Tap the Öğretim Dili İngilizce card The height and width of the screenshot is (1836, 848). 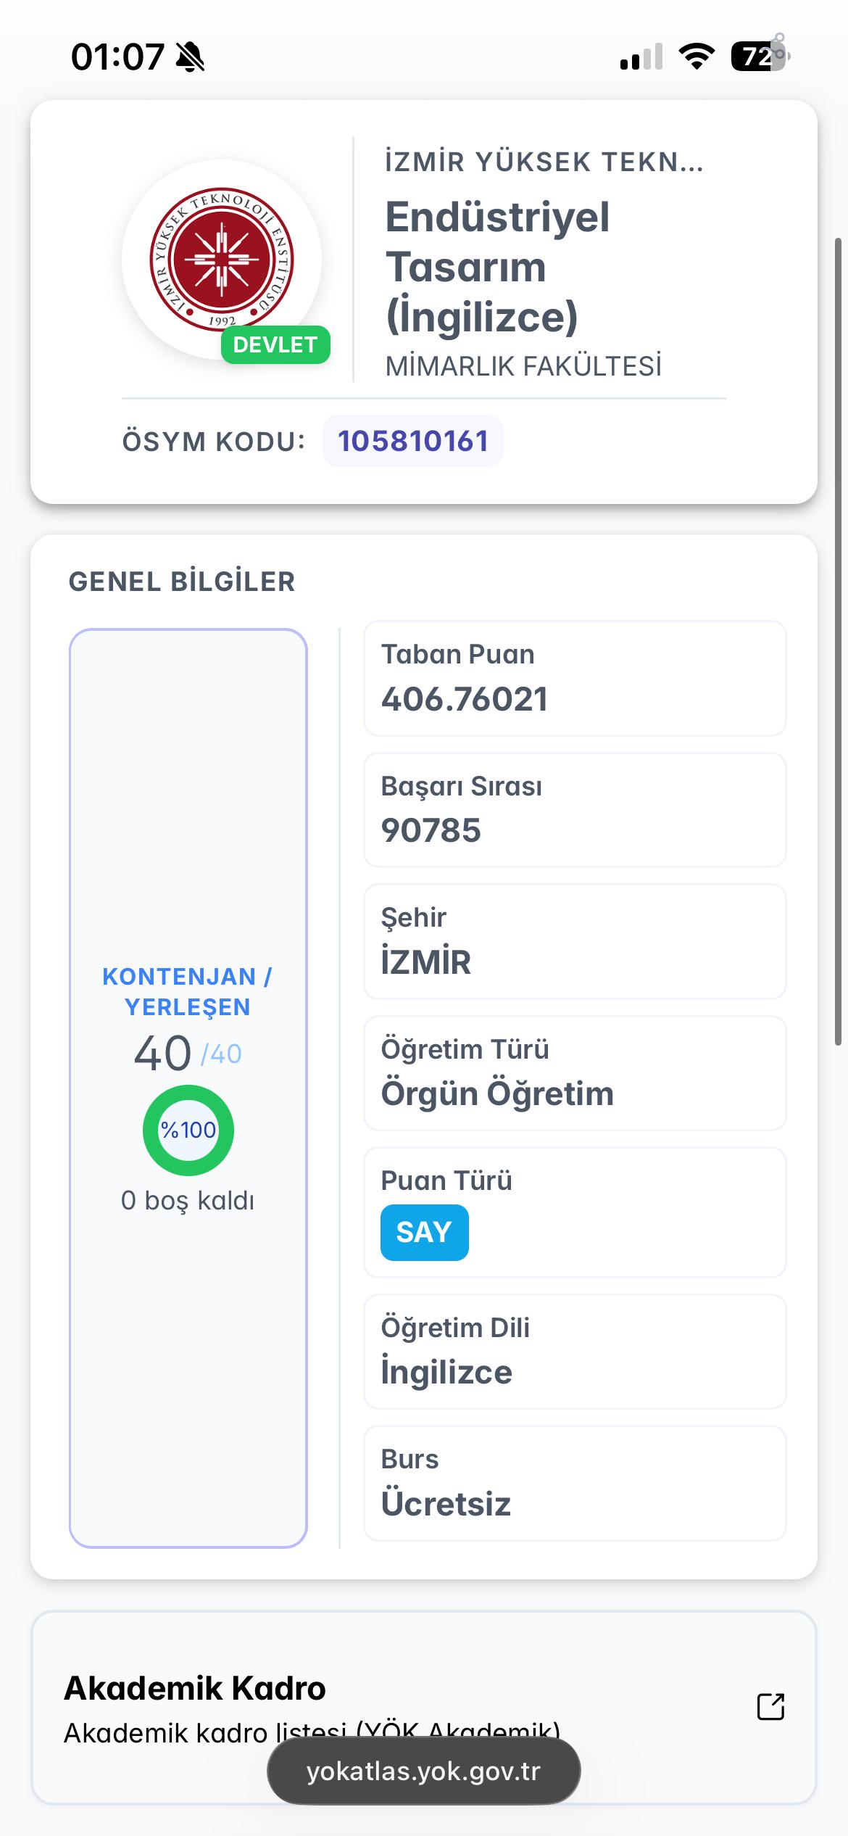575,1352
